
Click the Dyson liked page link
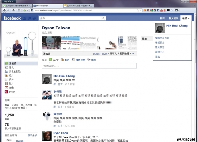[20, 141]
